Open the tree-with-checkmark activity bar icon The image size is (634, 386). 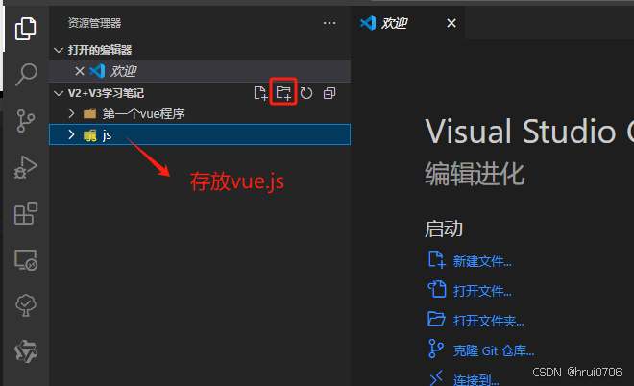(x=26, y=305)
